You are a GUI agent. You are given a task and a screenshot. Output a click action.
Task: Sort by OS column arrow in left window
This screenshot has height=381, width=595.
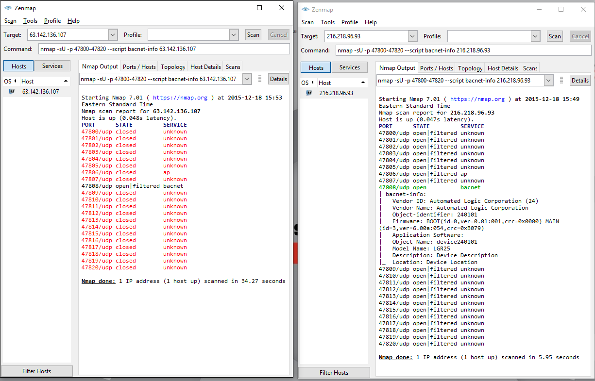click(x=15, y=81)
